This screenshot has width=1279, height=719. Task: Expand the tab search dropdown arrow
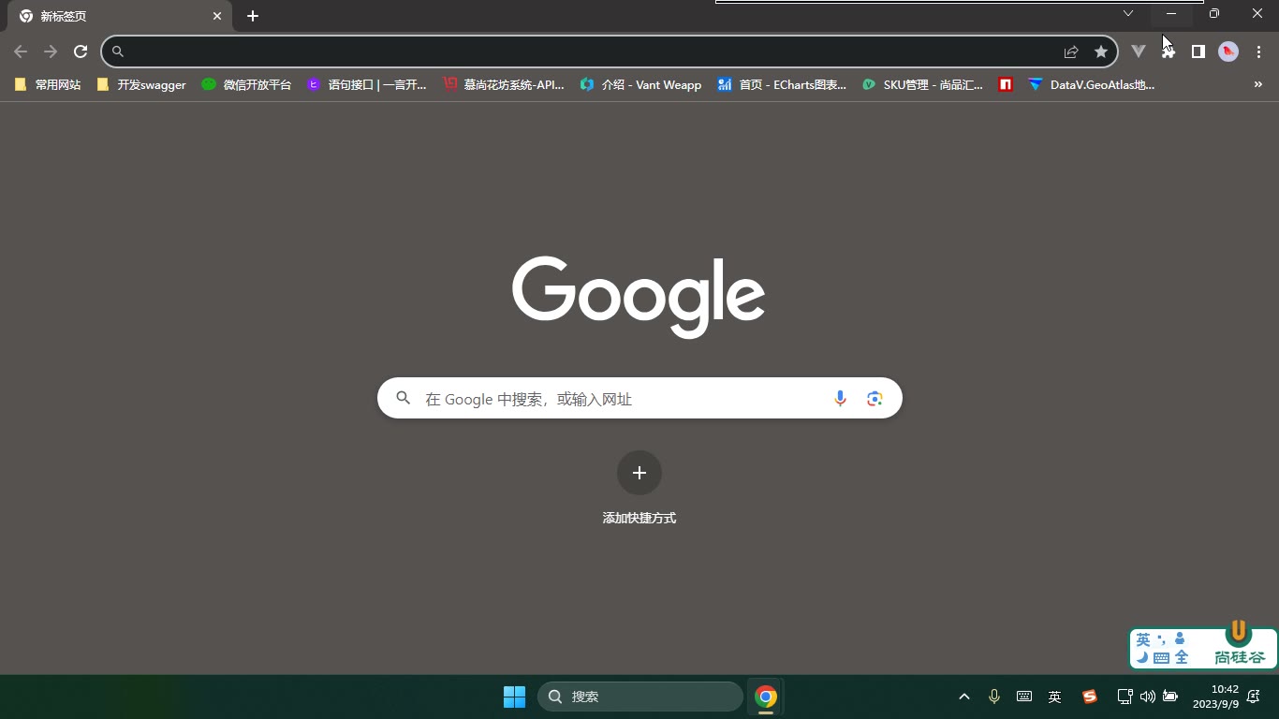pyautogui.click(x=1128, y=13)
